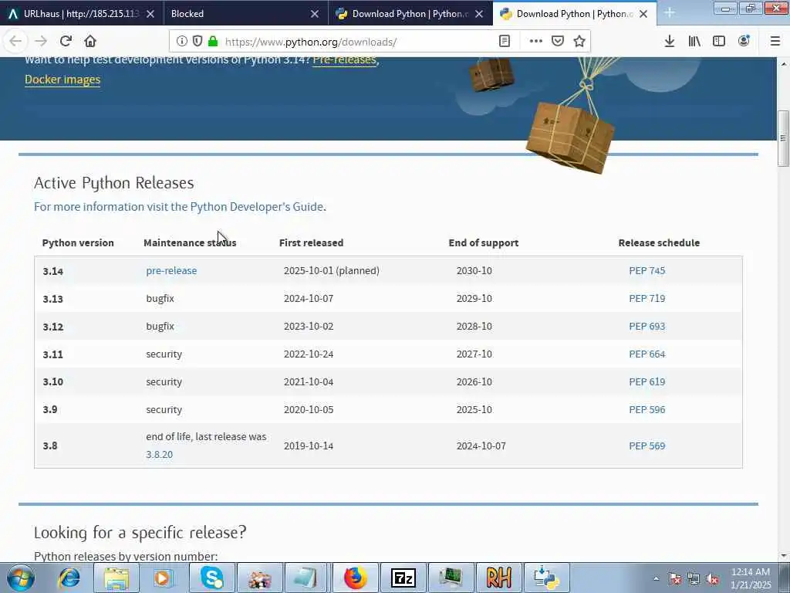Reload the python.org page

tap(66, 42)
